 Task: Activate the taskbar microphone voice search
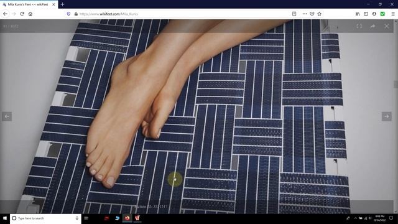77,218
